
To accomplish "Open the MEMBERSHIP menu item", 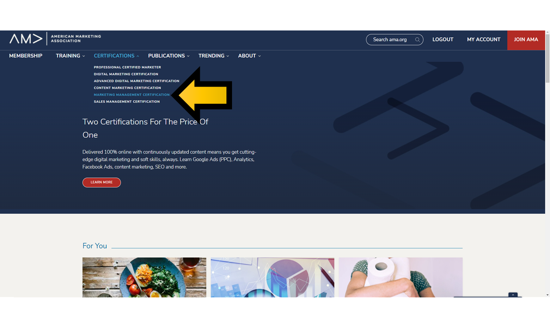I will 26,56.
